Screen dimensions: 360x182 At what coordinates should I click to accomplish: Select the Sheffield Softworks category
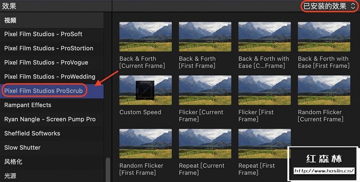51,133
